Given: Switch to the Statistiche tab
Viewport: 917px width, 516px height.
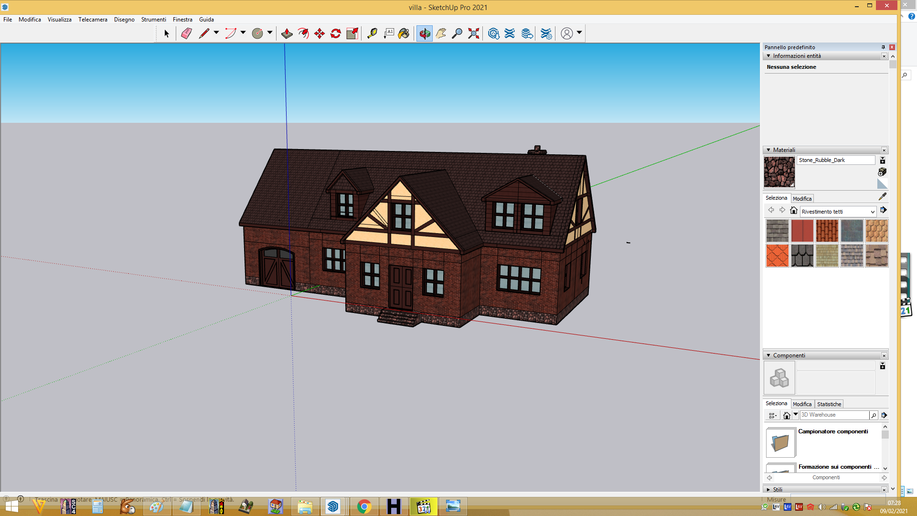Looking at the screenshot, I should point(829,404).
